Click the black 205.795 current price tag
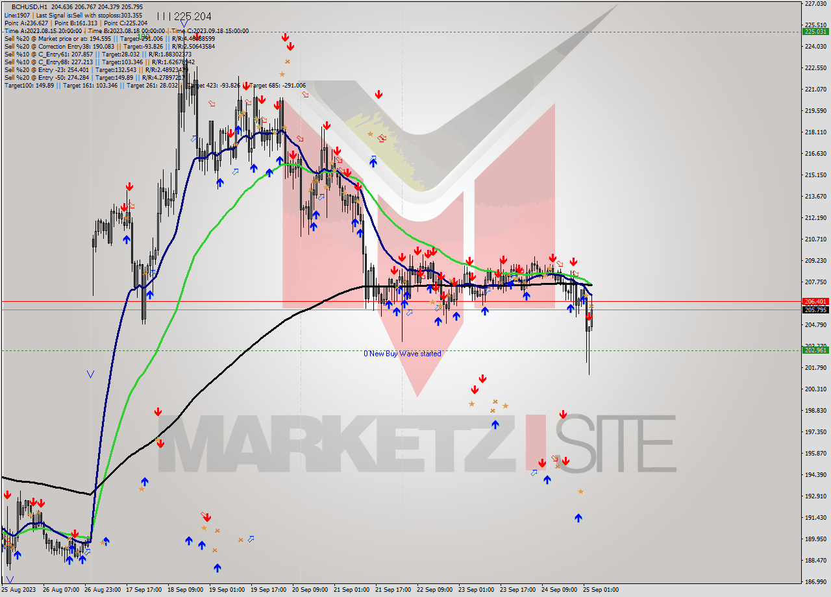 (815, 310)
